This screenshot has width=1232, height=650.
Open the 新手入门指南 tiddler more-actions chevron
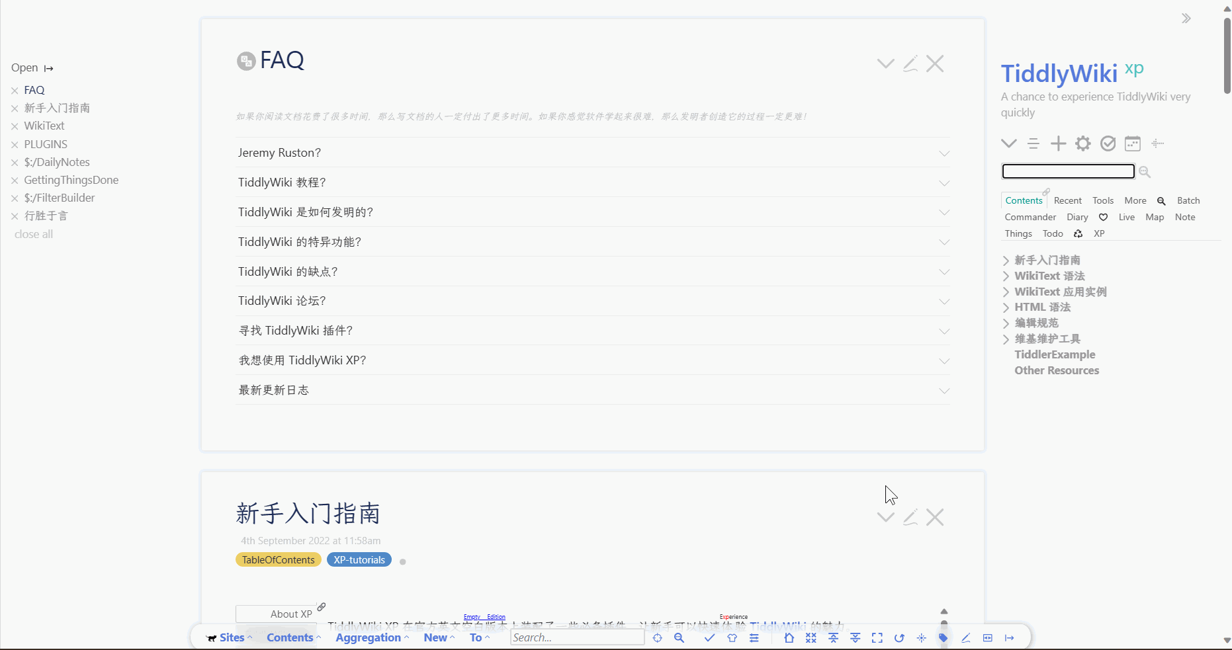tap(886, 517)
